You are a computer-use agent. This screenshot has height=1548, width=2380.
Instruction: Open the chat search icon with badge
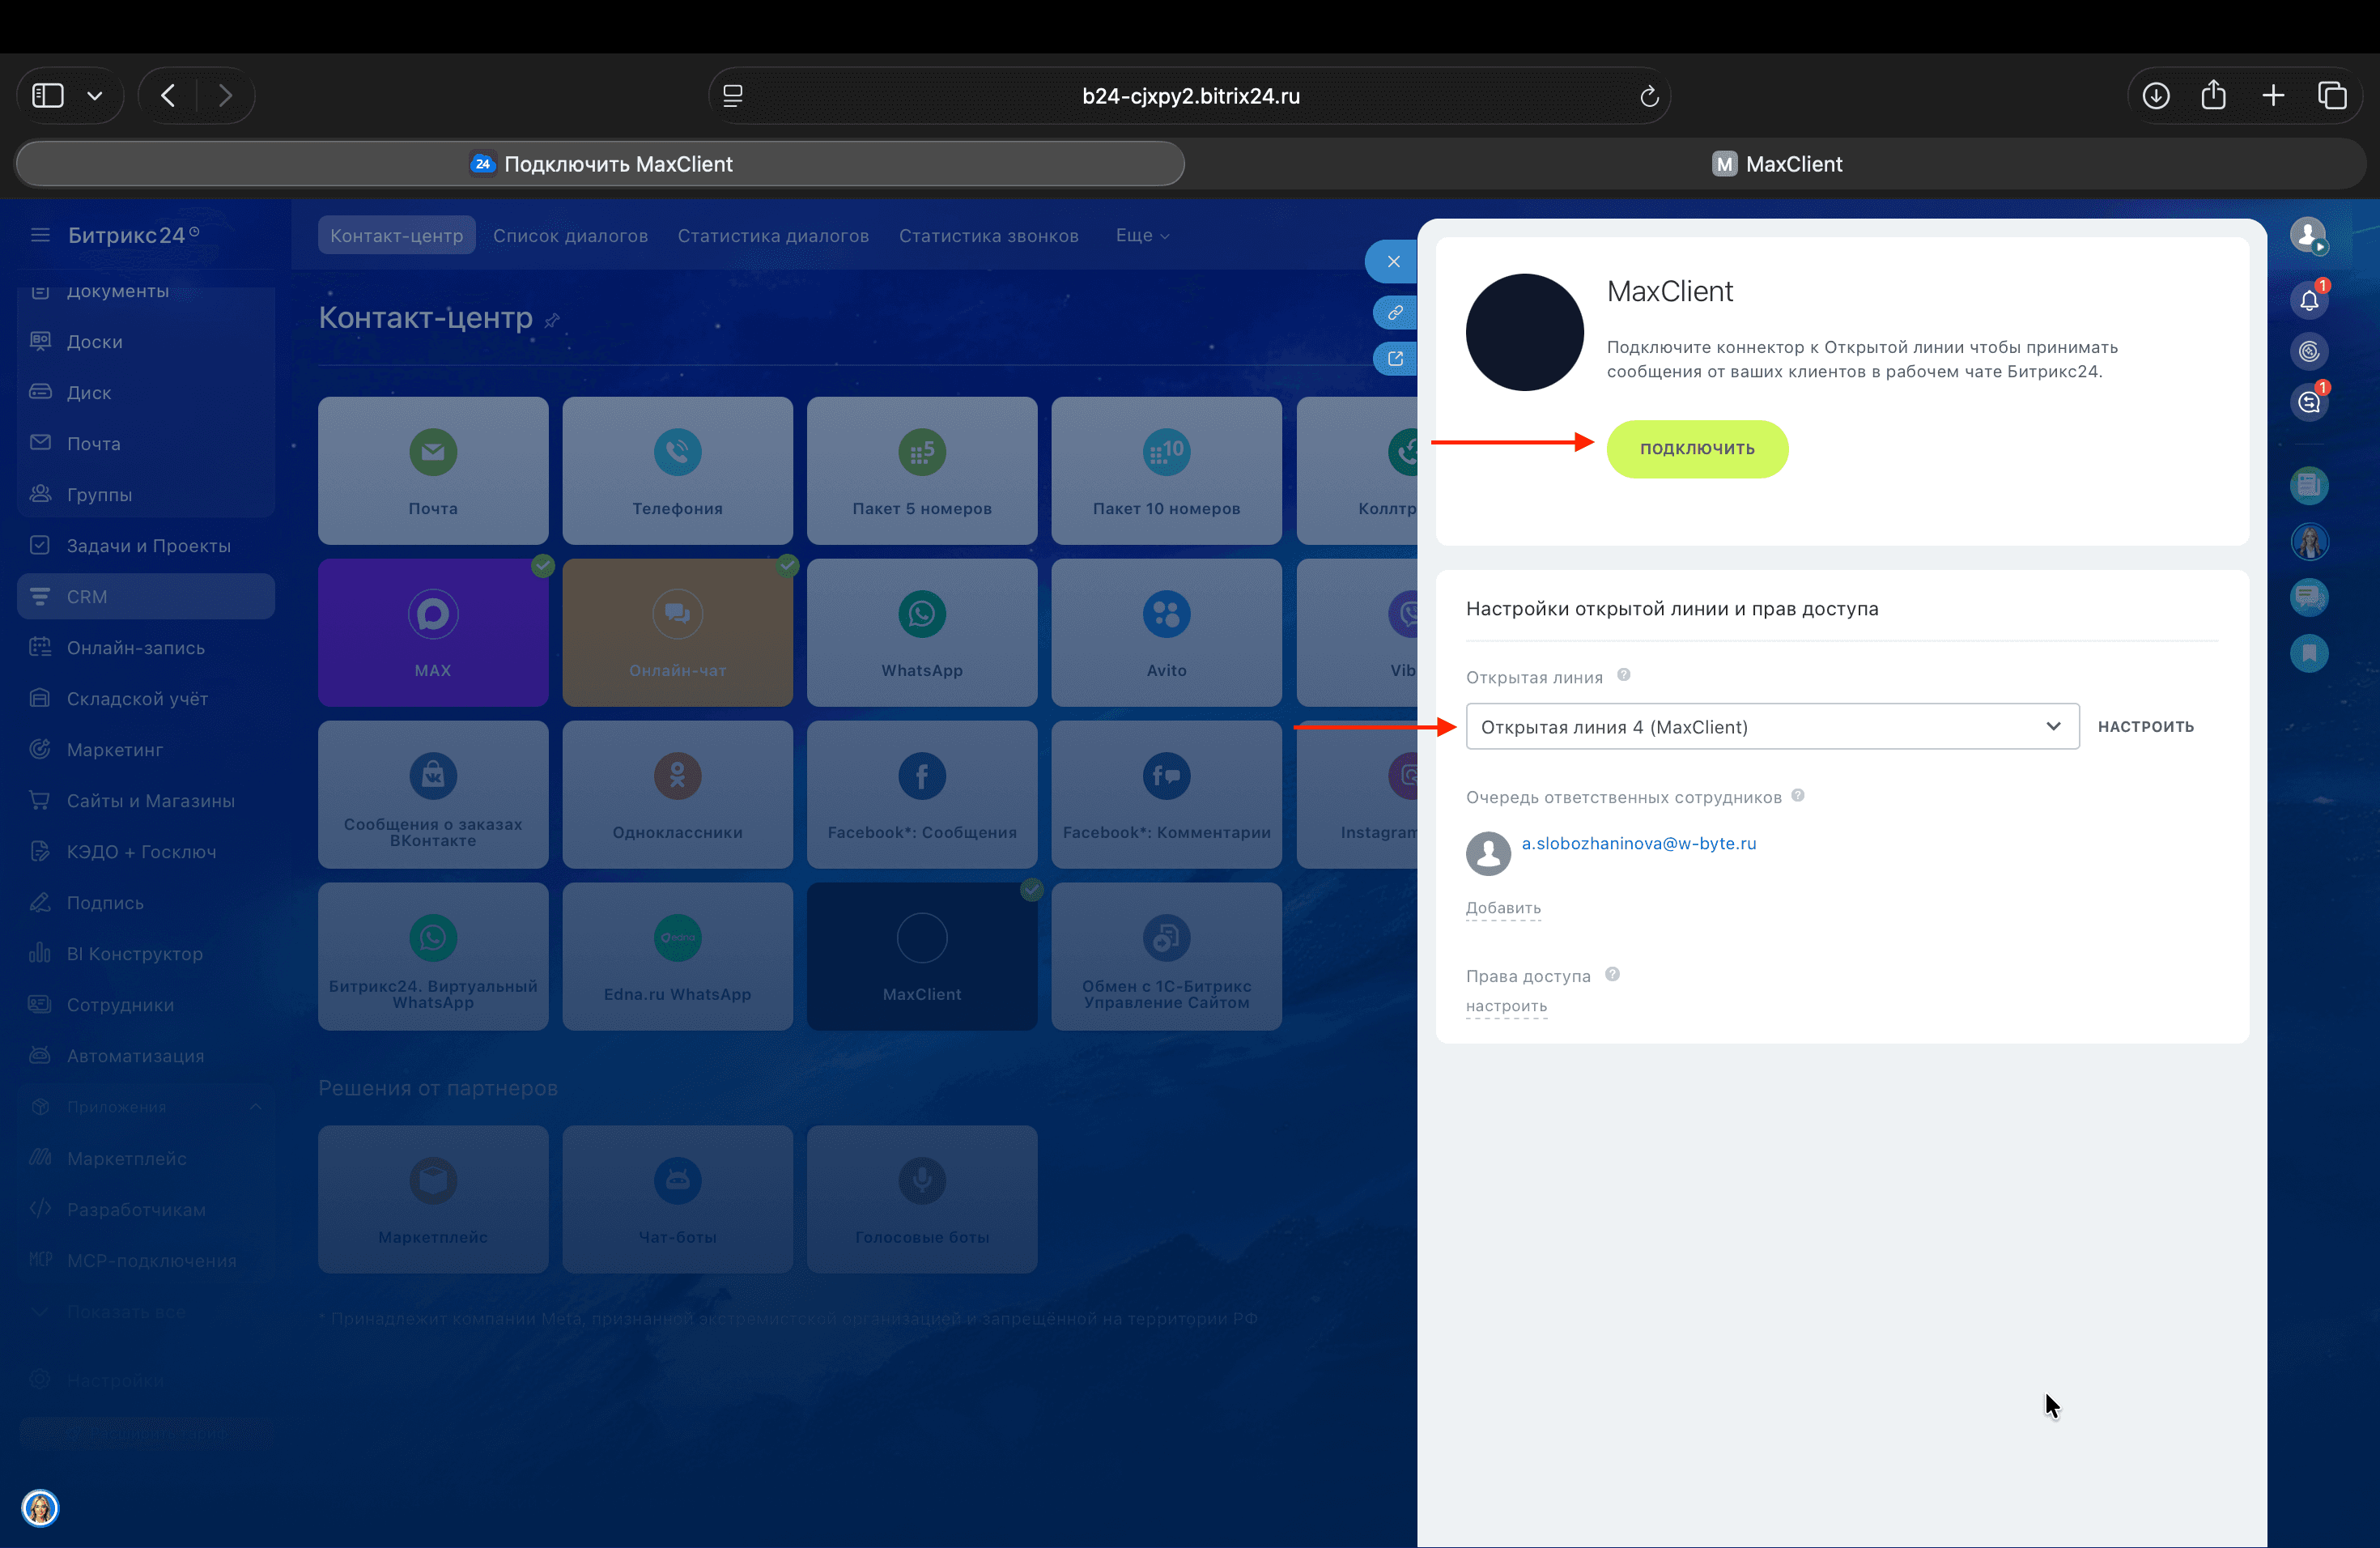tap(2309, 402)
